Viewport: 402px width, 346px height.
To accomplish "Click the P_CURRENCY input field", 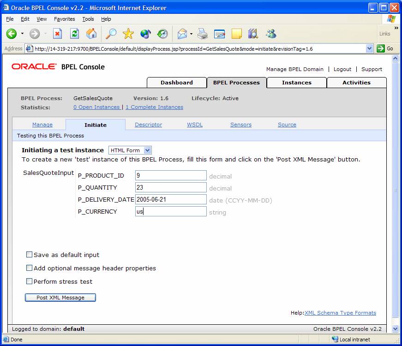I will [171, 211].
